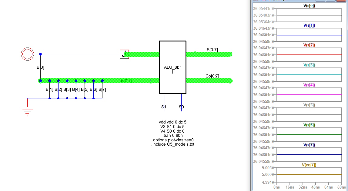The width and height of the screenshot is (348, 191).
Task: Select the .tran 0 80n directive
Action: coord(172,136)
